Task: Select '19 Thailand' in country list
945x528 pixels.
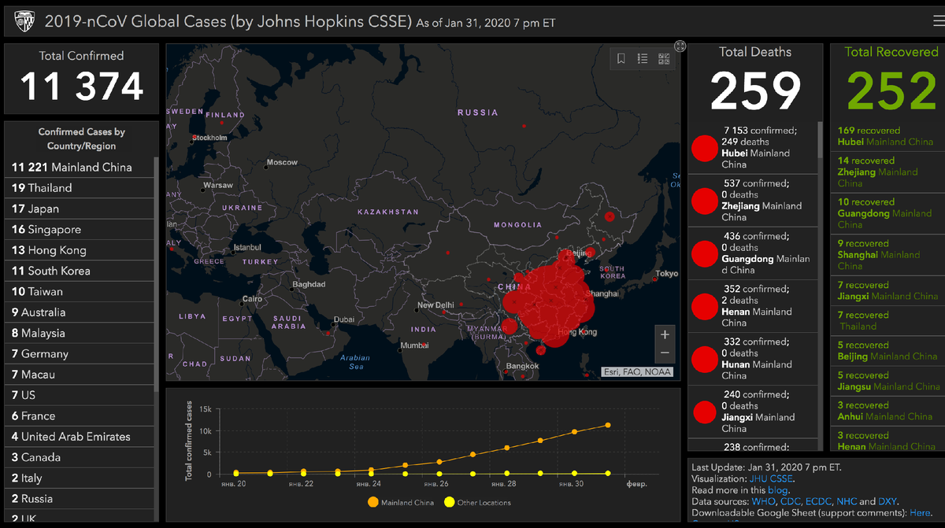Action: pyautogui.click(x=79, y=188)
